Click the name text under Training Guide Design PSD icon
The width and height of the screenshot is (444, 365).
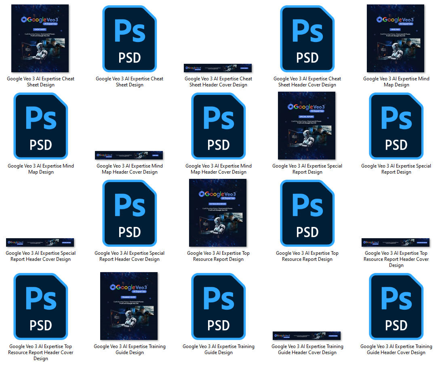[218, 349]
